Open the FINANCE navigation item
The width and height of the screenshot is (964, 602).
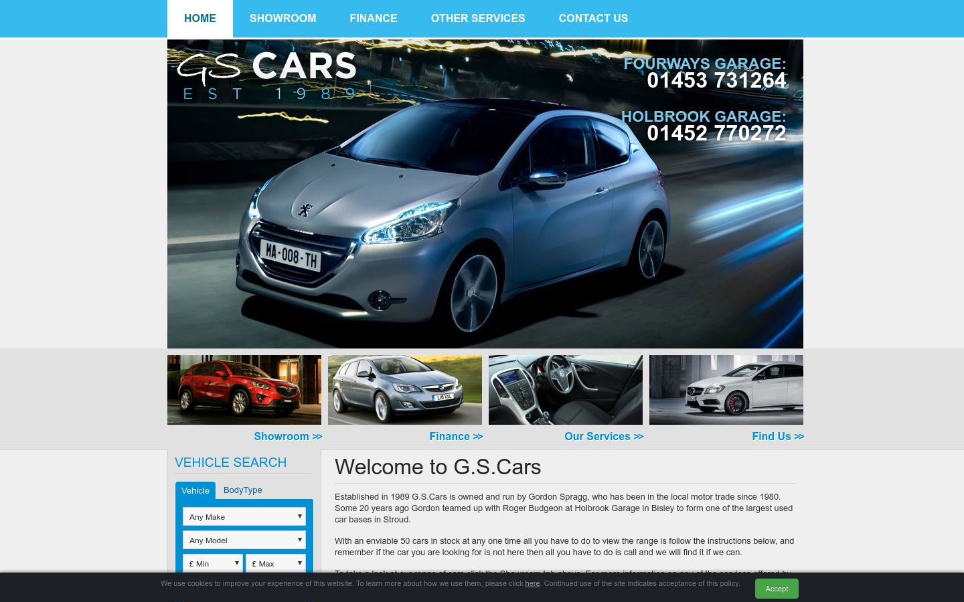374,19
